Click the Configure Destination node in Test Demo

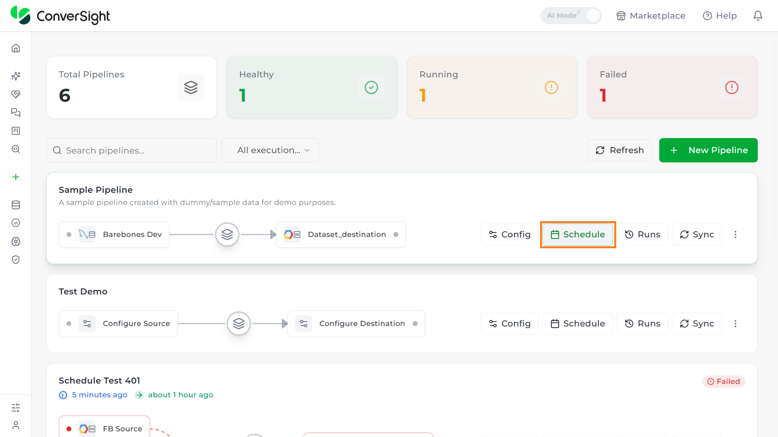pos(356,324)
